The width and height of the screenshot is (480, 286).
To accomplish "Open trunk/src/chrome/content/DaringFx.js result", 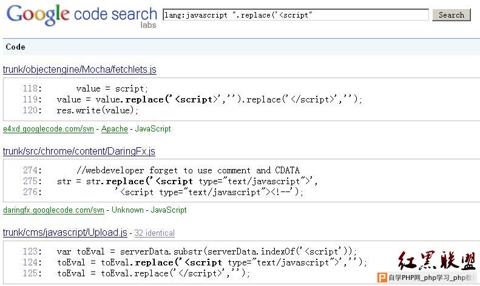I will tap(79, 151).
